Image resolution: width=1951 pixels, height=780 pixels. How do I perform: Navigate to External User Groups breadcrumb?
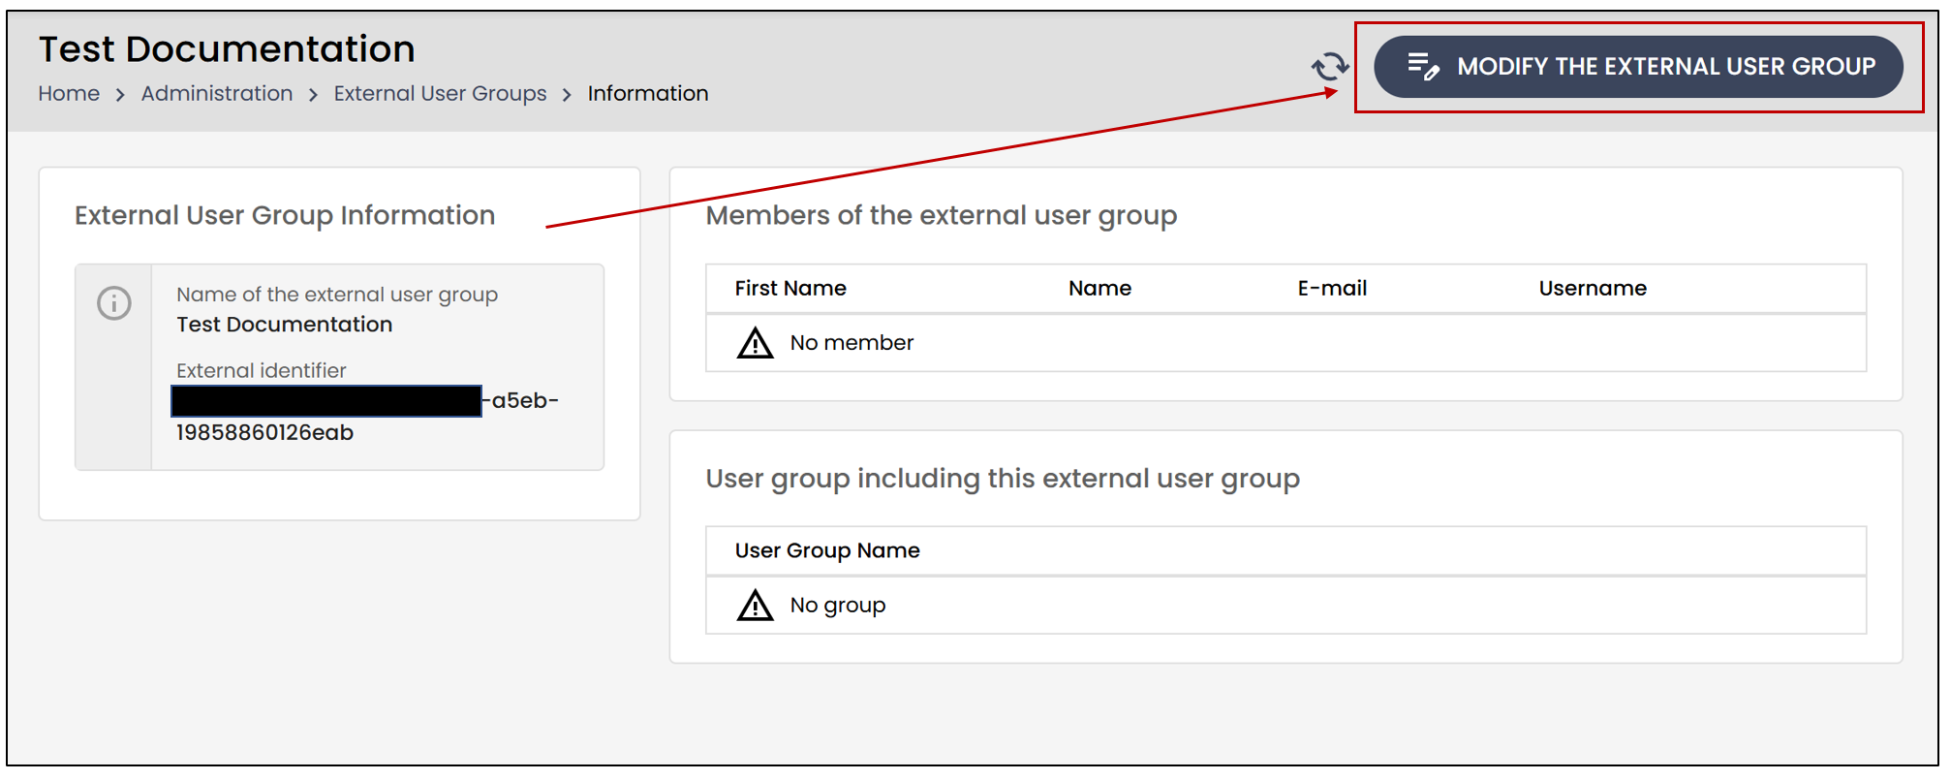[440, 93]
